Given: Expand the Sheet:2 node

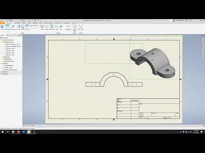Looking at the screenshot, I should coord(1,72).
